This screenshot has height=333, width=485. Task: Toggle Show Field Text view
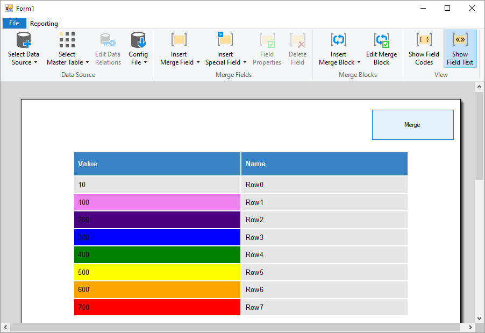460,49
